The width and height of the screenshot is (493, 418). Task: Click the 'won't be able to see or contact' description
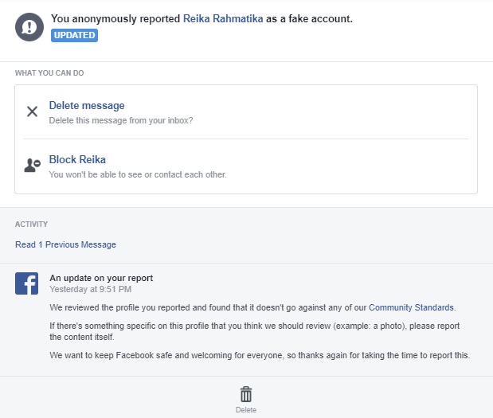pyautogui.click(x=137, y=174)
